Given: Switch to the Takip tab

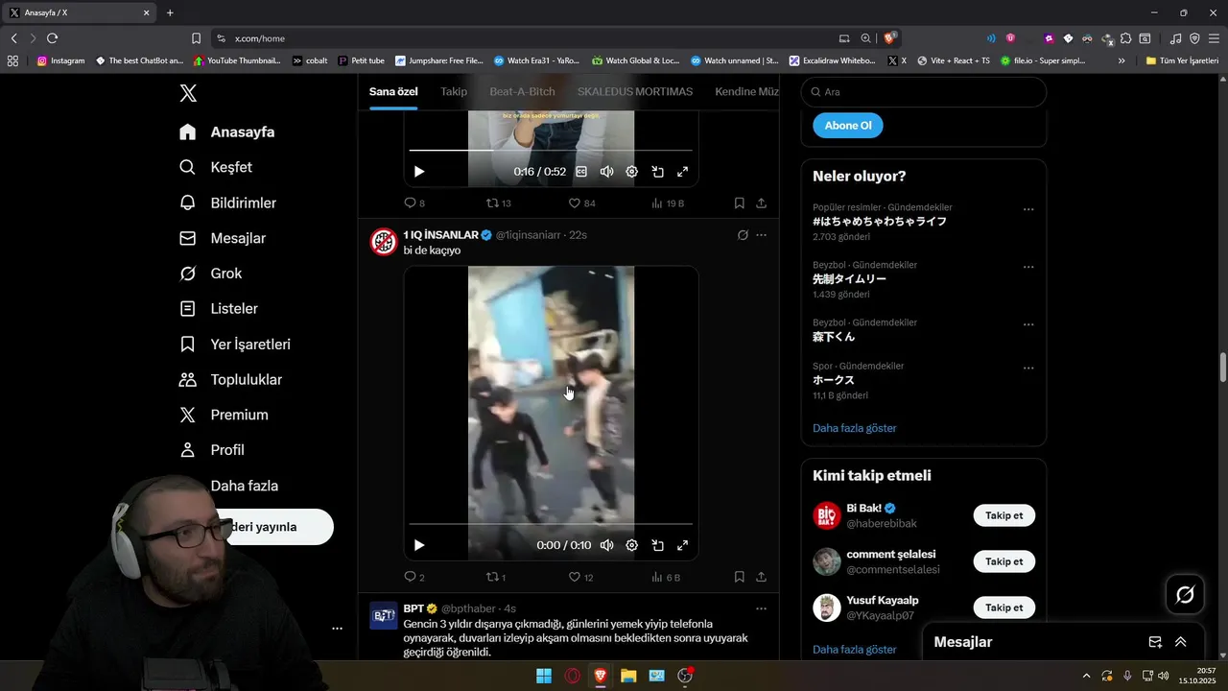Looking at the screenshot, I should click(x=454, y=91).
